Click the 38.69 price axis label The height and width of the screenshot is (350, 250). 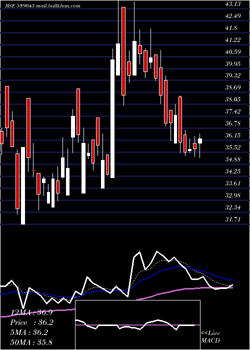pos(233,87)
